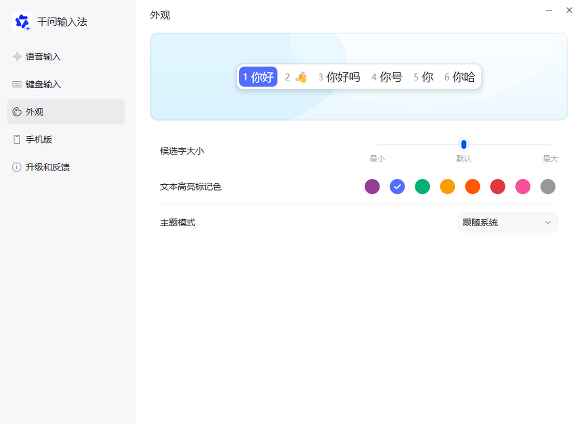This screenshot has height=424, width=580.
Task: Open the 键盘输入 settings page
Action: point(66,84)
